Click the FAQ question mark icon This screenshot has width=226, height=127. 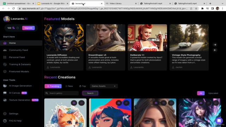point(5,121)
